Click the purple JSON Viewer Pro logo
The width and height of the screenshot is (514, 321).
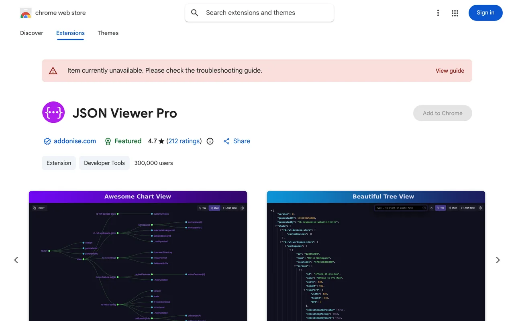click(x=53, y=112)
